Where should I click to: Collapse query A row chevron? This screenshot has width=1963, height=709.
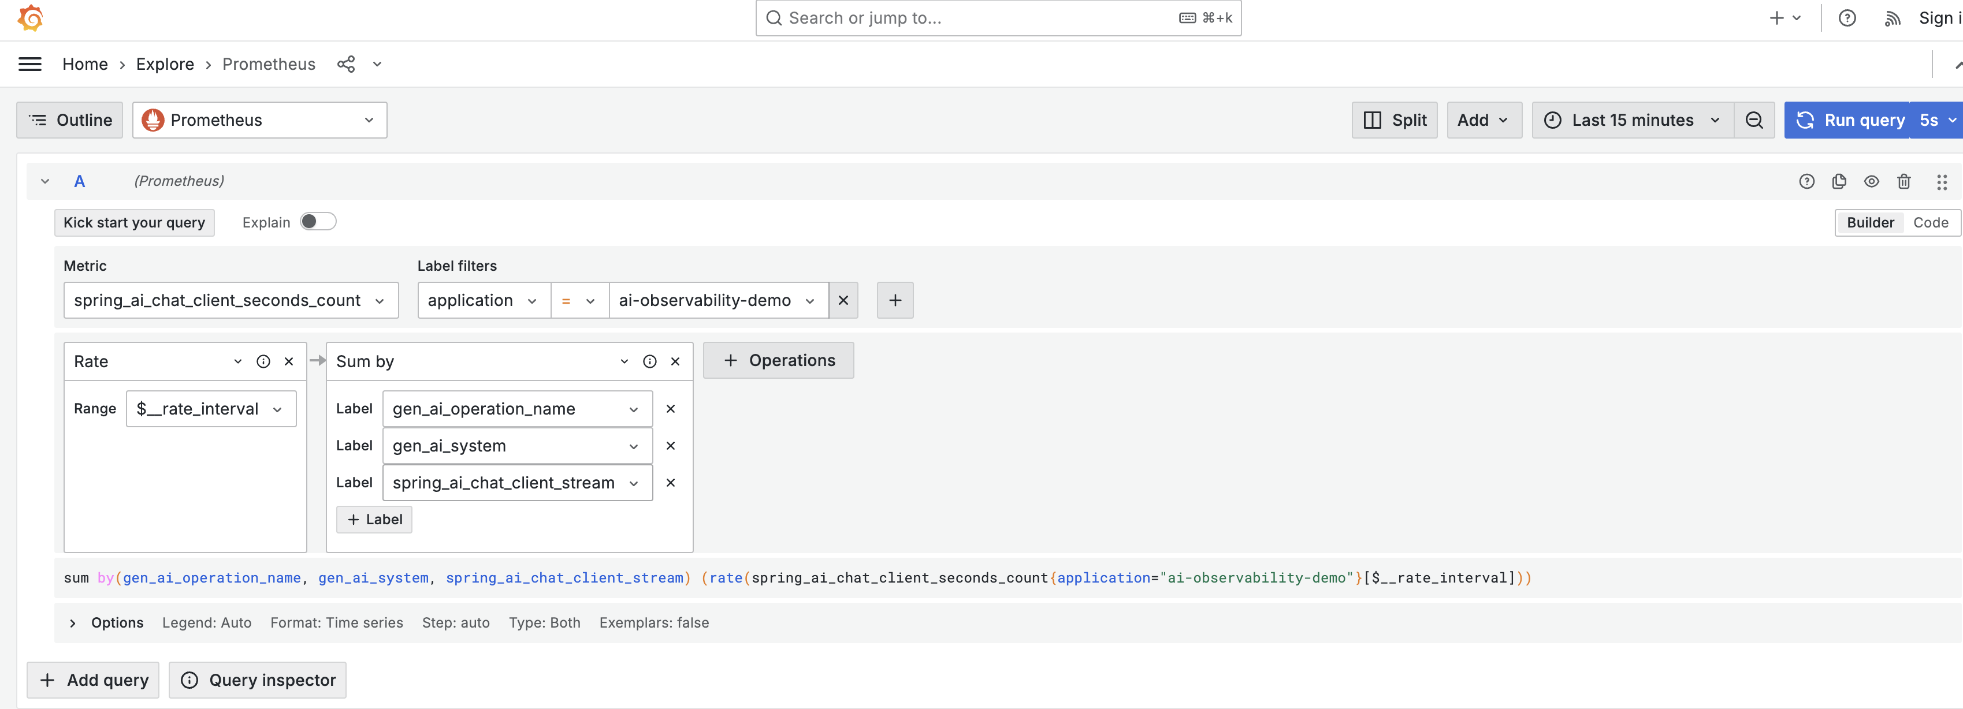[45, 181]
